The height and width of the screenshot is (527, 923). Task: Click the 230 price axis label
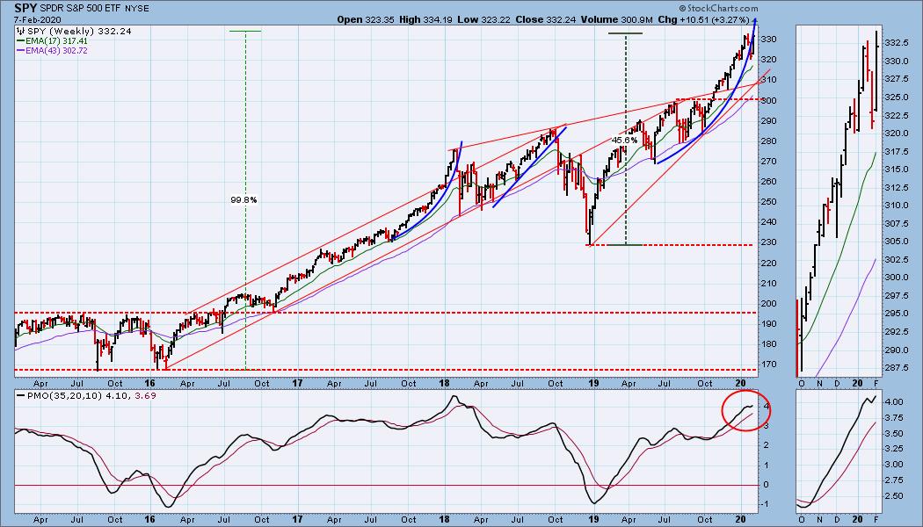coord(767,242)
